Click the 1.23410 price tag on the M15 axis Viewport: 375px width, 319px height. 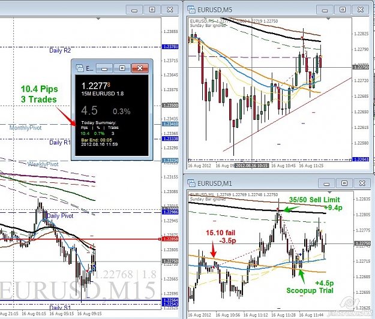point(170,124)
